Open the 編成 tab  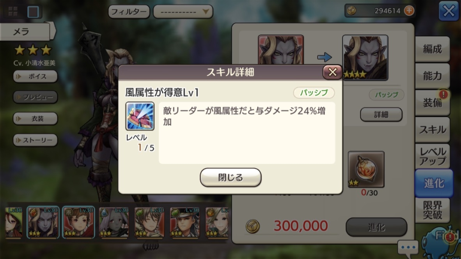point(432,49)
